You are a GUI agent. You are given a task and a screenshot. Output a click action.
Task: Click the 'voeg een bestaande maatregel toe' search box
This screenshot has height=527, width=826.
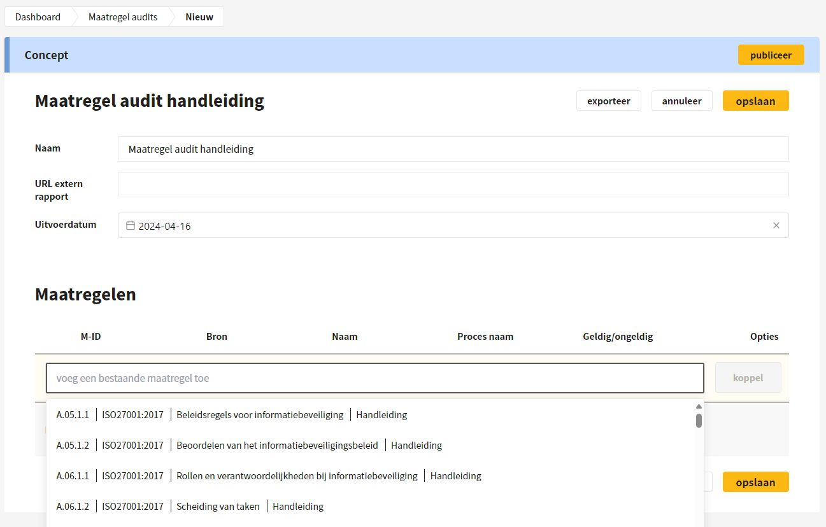[x=375, y=378]
